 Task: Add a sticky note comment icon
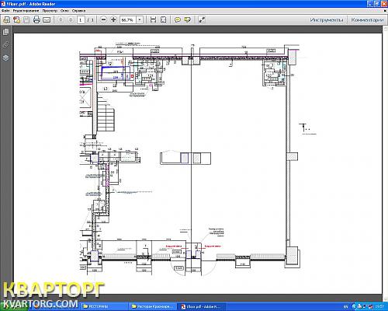(178, 19)
